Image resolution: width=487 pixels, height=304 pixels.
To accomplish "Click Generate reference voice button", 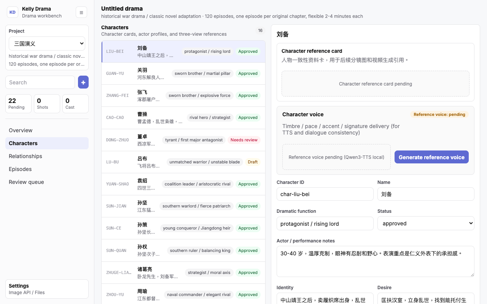I will pos(431,157).
